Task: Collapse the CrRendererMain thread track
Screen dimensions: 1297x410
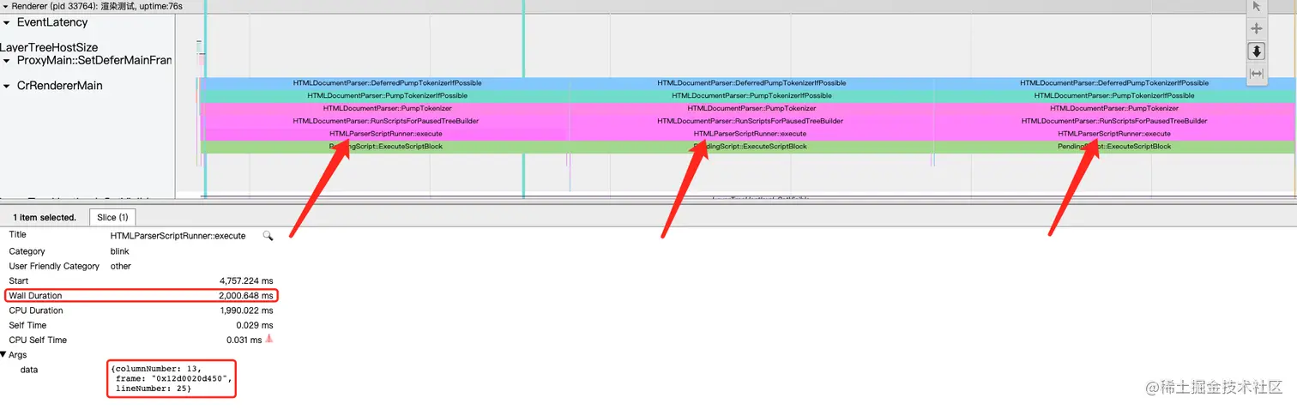Action: (x=7, y=87)
